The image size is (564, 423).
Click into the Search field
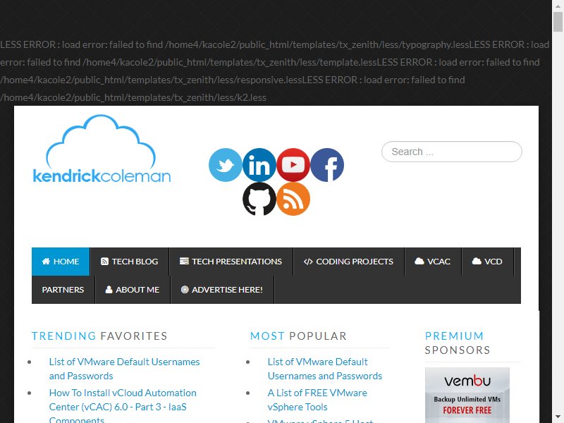click(x=452, y=152)
